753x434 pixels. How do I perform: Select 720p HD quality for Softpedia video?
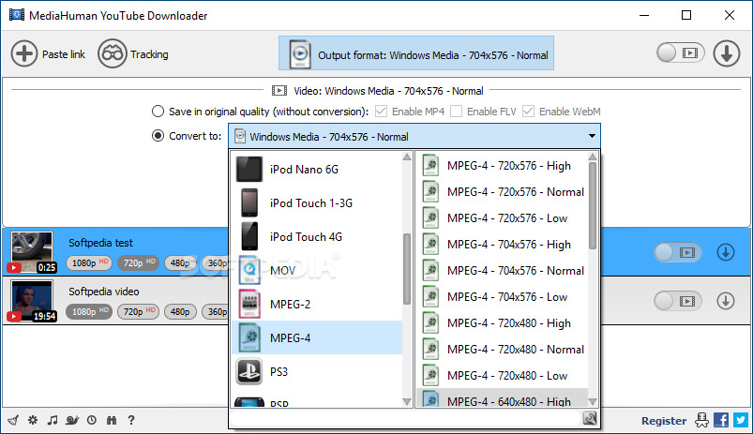[139, 311]
